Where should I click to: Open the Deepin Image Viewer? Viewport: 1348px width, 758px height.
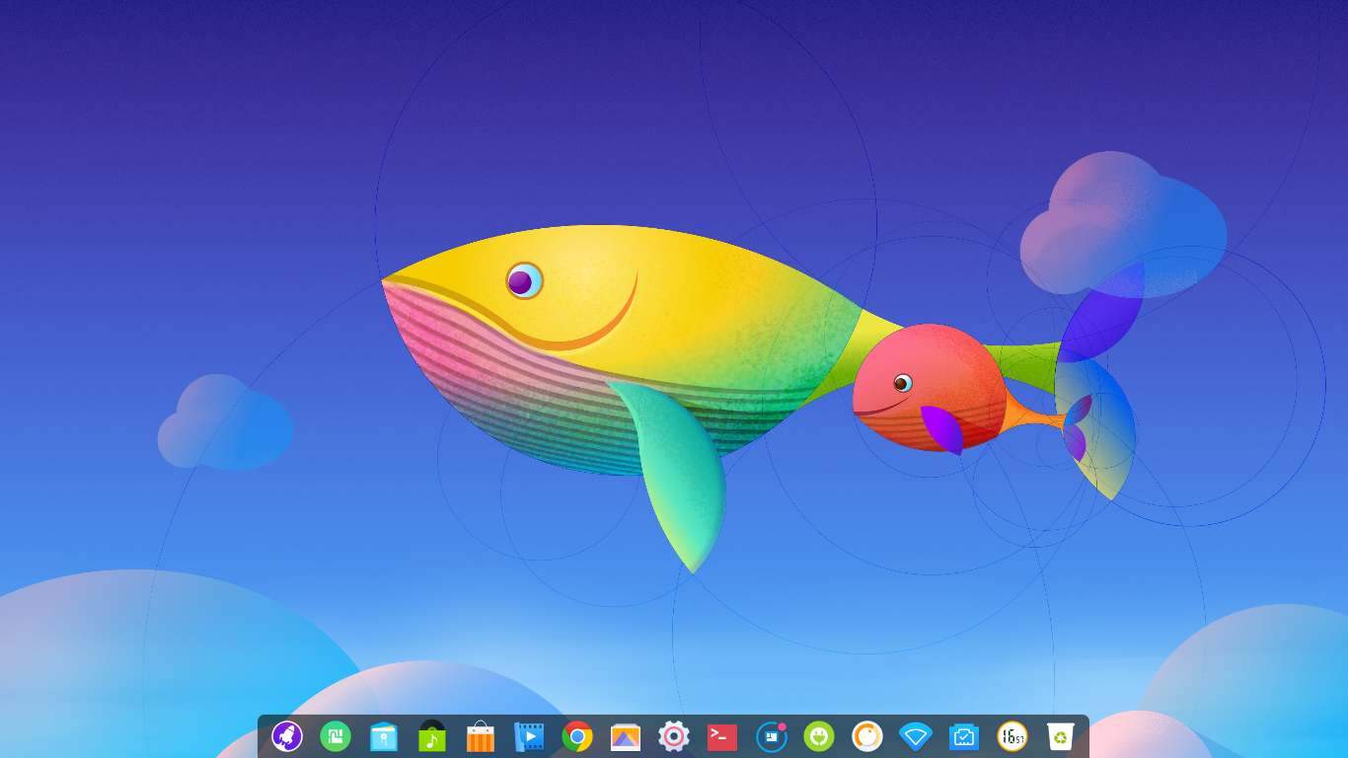click(x=626, y=736)
